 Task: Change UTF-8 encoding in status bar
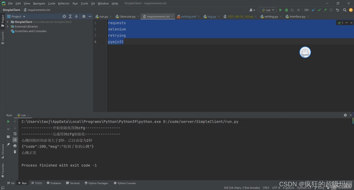[276, 188]
